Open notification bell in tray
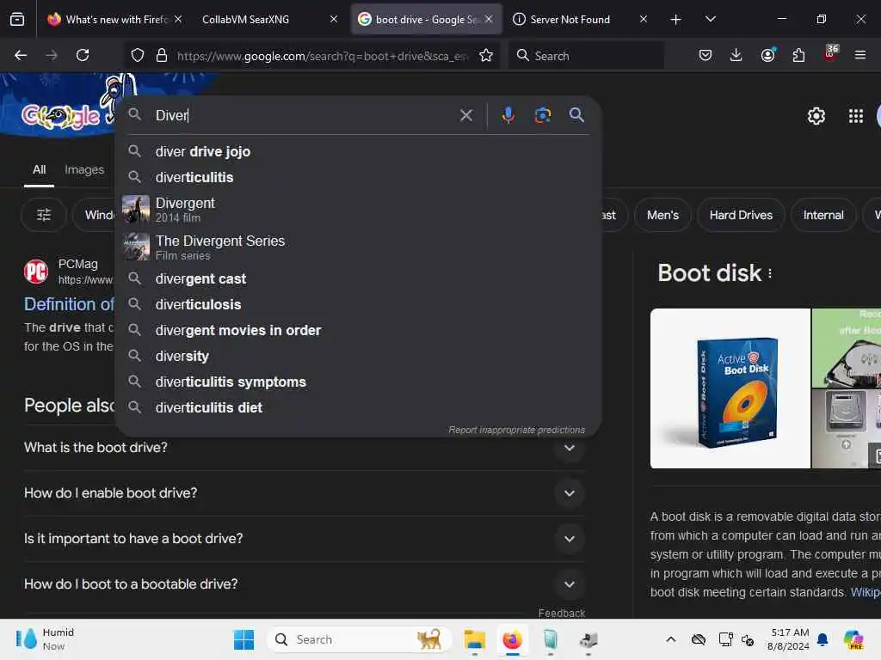 [x=822, y=639]
